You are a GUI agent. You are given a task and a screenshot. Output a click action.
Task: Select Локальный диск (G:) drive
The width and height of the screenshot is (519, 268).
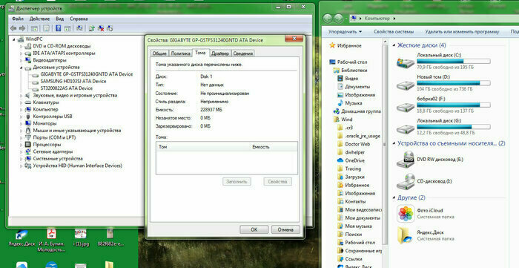coord(443,127)
